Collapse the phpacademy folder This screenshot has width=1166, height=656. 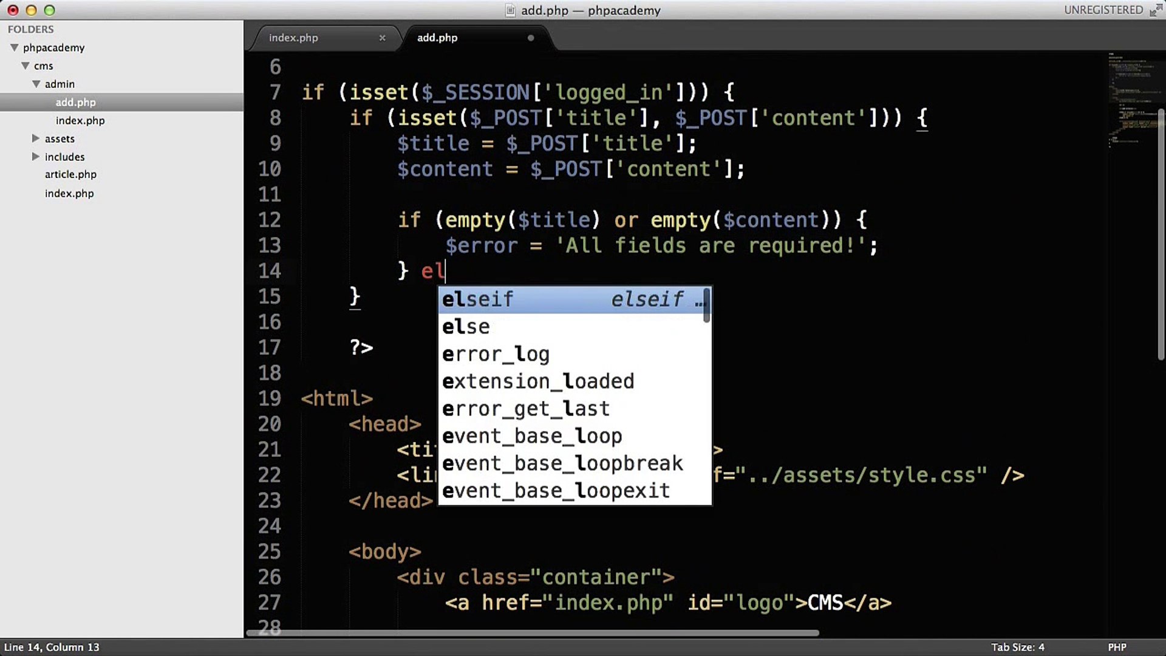point(14,47)
